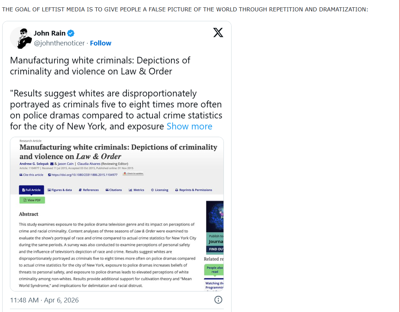
Task: Open John Rain's profile avatar
Action: click(21, 38)
